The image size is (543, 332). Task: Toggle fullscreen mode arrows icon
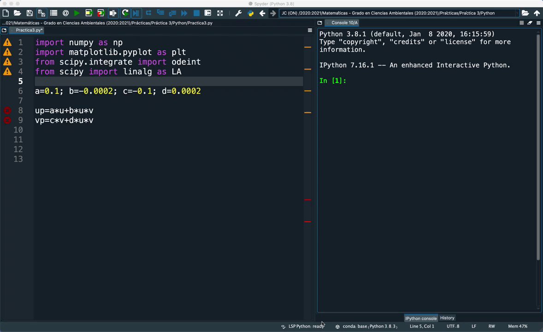point(220,13)
